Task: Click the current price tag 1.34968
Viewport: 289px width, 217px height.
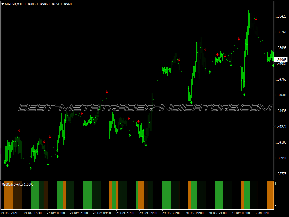Action: (x=281, y=59)
